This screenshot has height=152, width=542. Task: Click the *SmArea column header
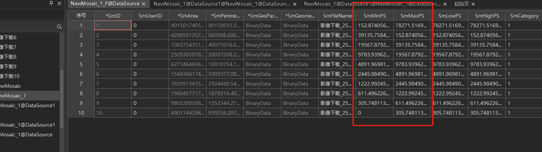pyautogui.click(x=188, y=16)
